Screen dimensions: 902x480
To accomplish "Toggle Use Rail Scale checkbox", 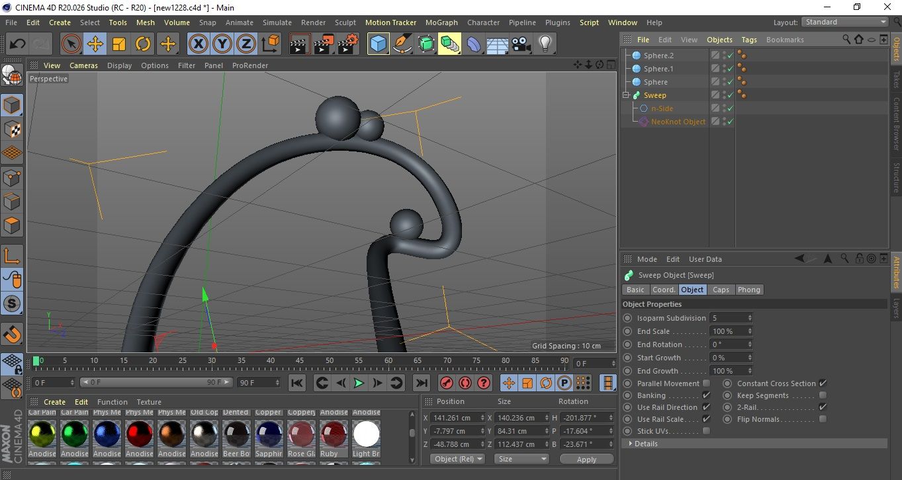I will pyautogui.click(x=706, y=419).
